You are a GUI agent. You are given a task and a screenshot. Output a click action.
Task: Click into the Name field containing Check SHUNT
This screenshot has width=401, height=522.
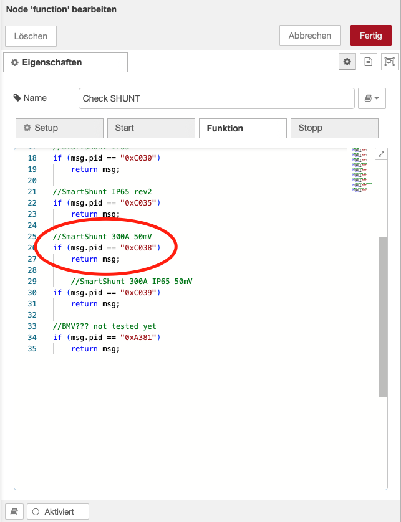216,98
